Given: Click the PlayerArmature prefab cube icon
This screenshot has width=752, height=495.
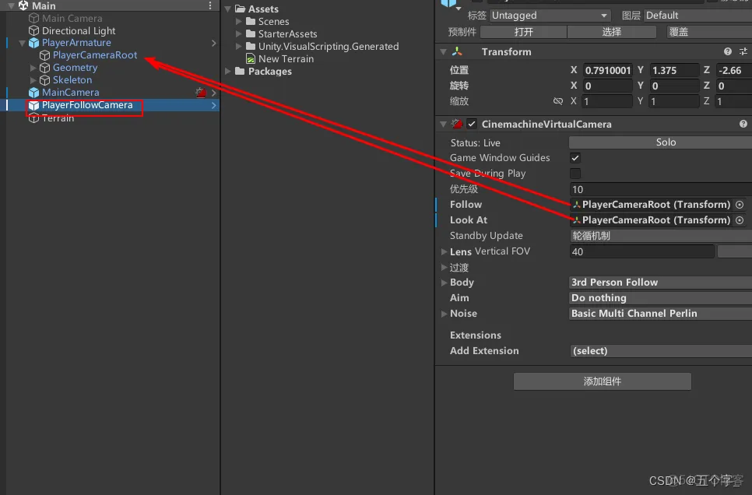Looking at the screenshot, I should pyautogui.click(x=33, y=43).
